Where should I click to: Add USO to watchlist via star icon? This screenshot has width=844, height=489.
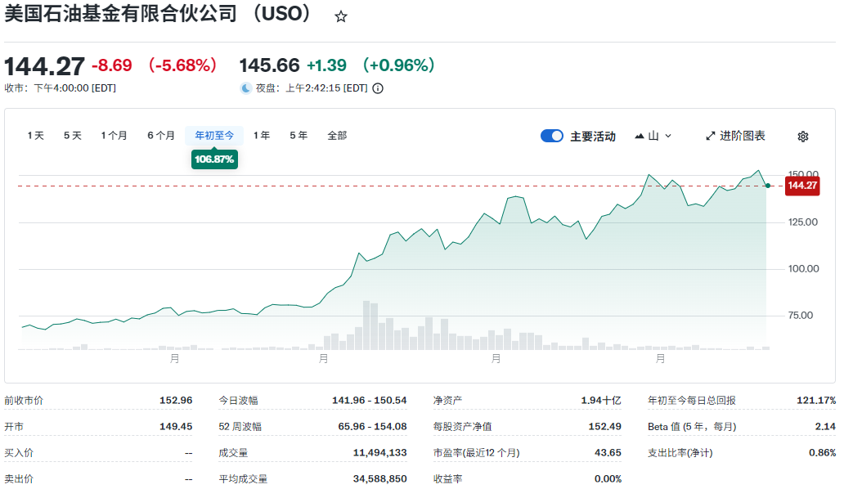341,16
